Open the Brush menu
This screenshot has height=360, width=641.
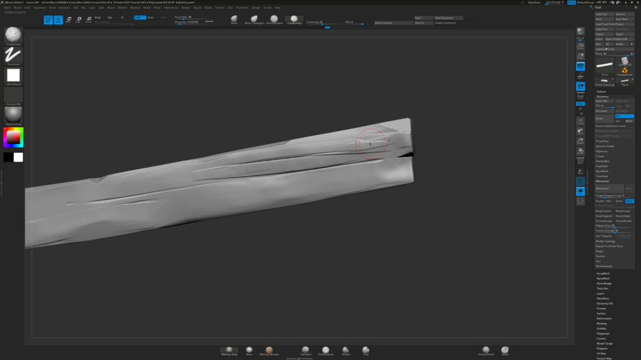[x=17, y=8]
